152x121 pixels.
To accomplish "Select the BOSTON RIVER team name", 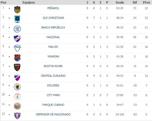I will 53,66.
